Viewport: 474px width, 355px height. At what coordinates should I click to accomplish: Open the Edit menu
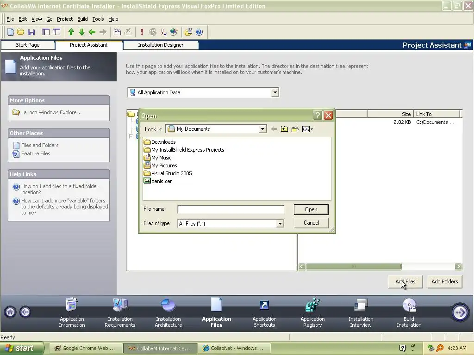[23, 19]
